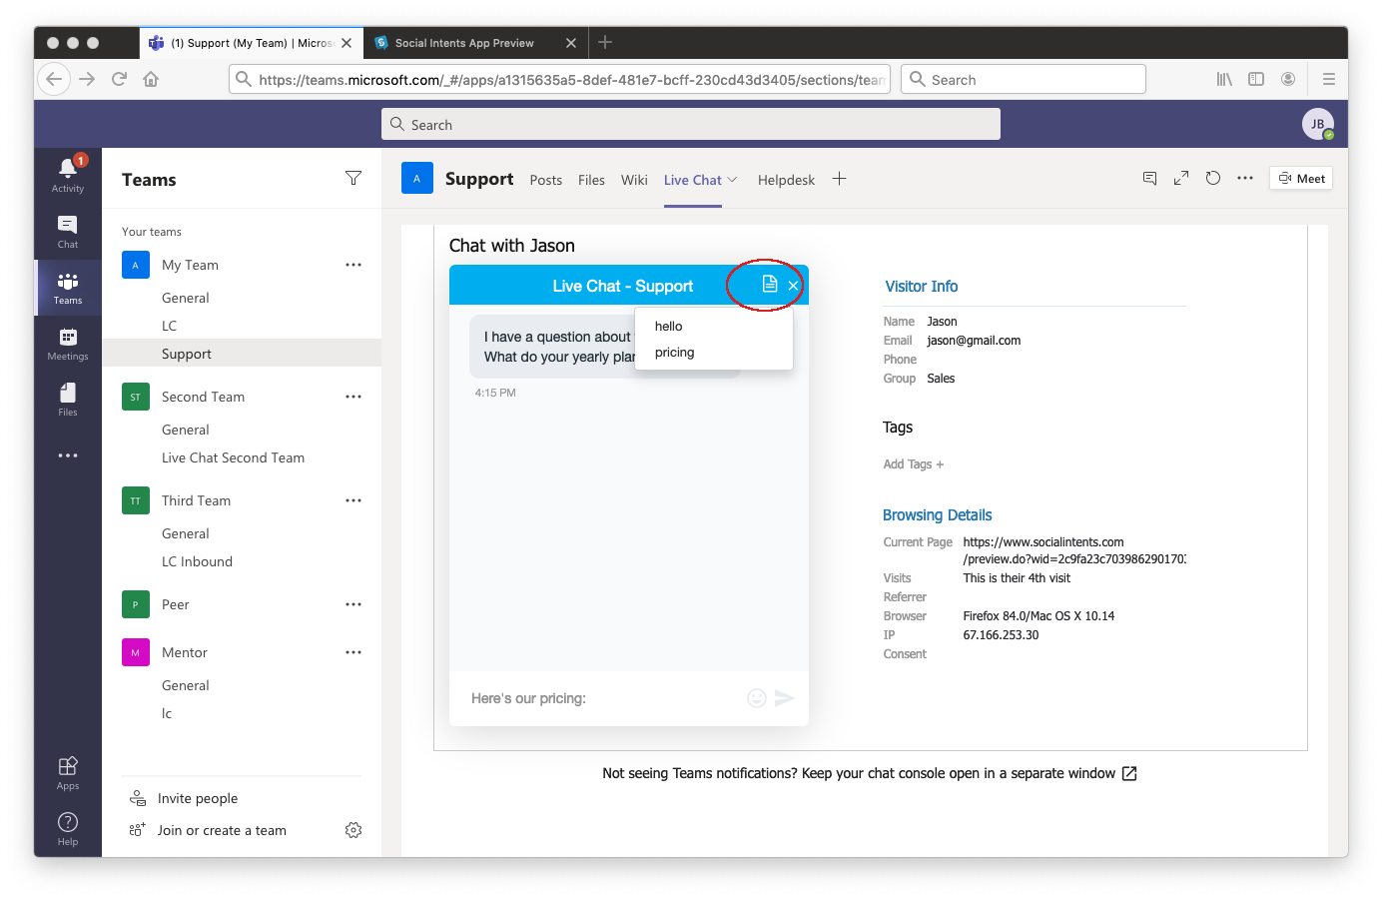Open chat console in separate window
The height and width of the screenshot is (899, 1382).
pos(1129,774)
